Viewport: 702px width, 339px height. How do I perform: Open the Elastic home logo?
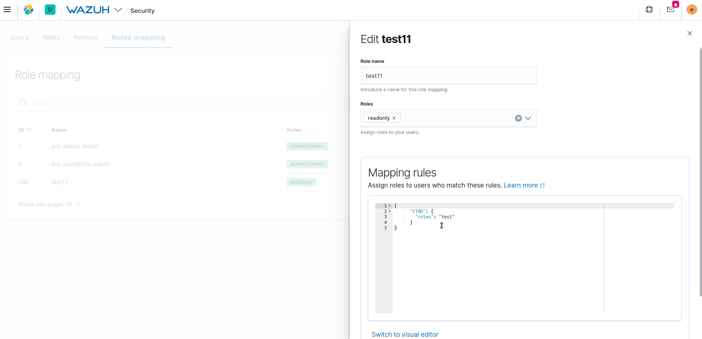(28, 10)
